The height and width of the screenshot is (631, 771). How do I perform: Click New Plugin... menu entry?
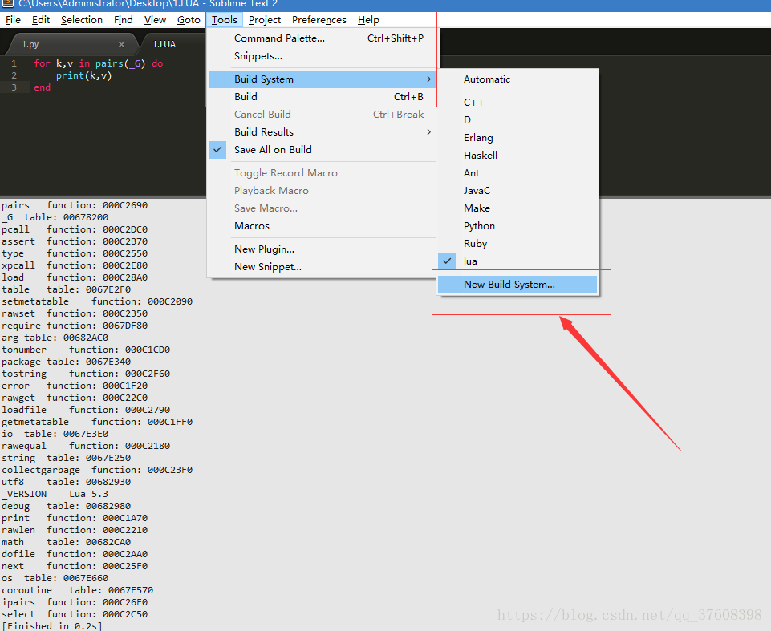pos(259,249)
